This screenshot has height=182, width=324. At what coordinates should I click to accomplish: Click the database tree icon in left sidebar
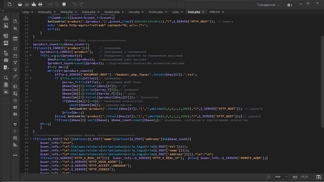coord(6,53)
